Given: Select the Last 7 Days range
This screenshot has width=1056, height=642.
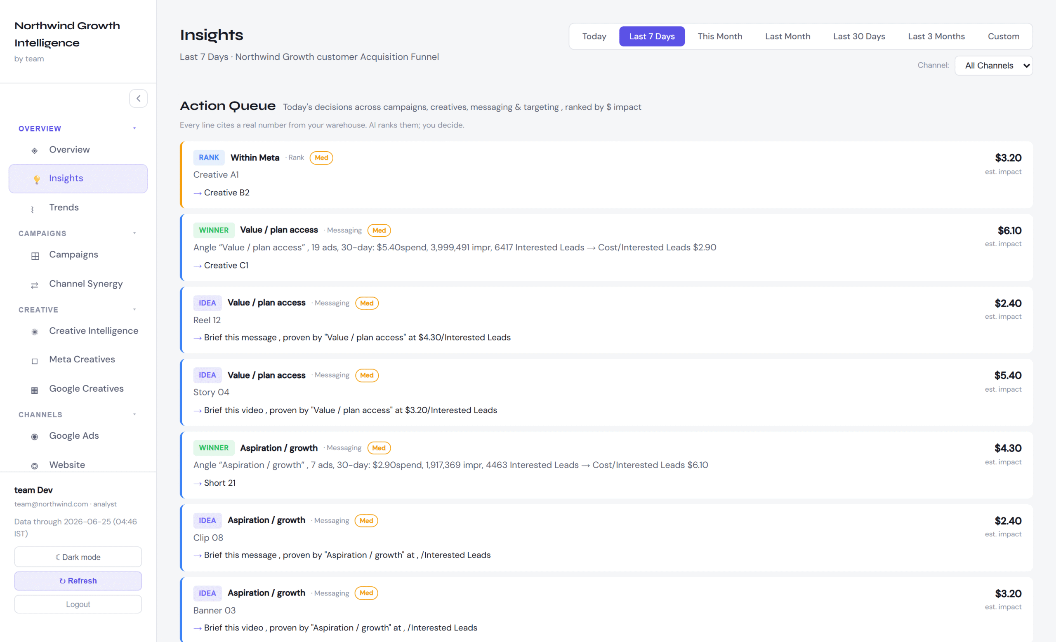Looking at the screenshot, I should click(x=652, y=36).
